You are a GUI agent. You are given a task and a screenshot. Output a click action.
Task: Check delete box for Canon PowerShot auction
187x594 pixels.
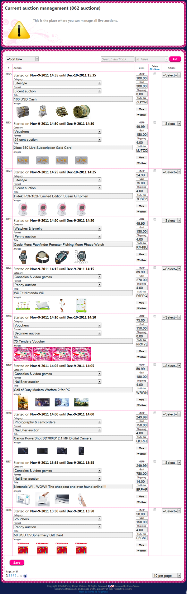(x=155, y=413)
